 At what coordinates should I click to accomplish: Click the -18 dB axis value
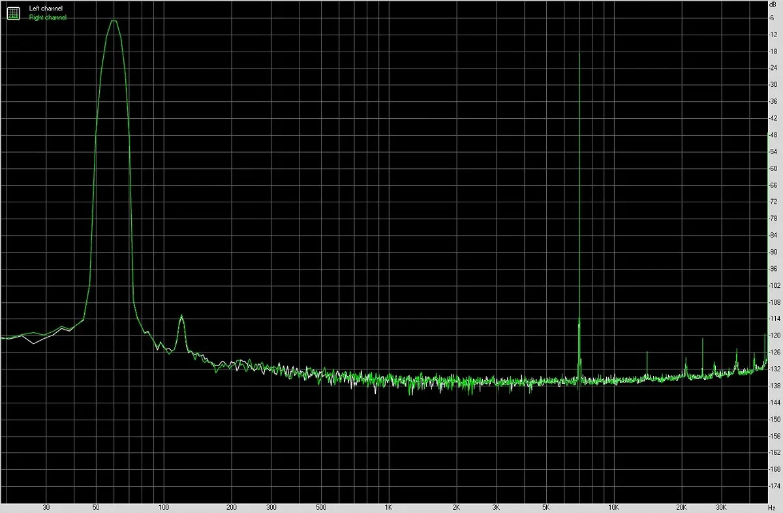[x=774, y=51]
